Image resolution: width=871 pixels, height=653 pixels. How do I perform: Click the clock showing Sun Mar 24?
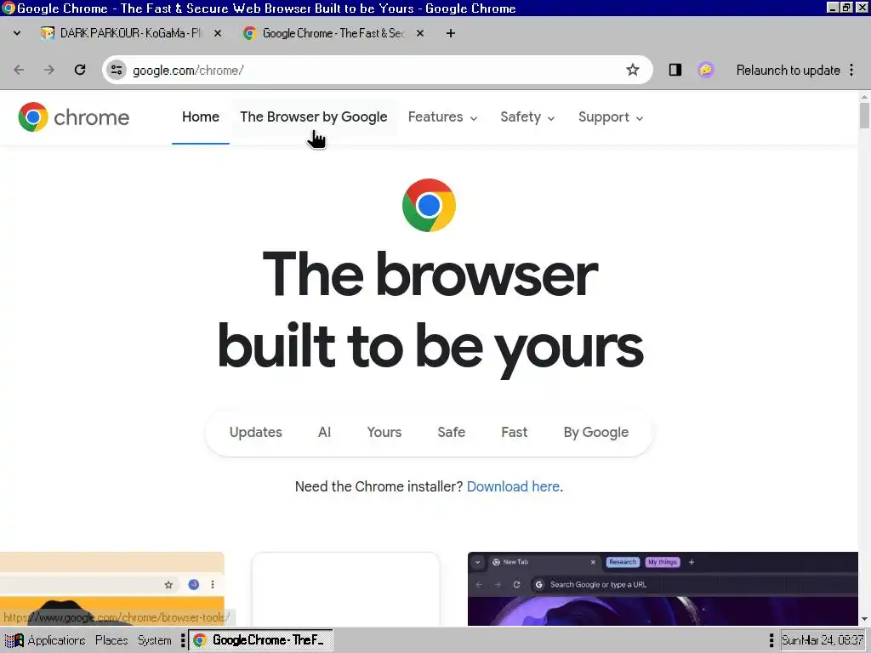point(823,640)
